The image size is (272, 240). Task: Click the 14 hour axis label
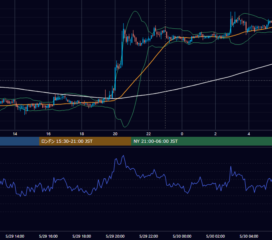[15, 134]
